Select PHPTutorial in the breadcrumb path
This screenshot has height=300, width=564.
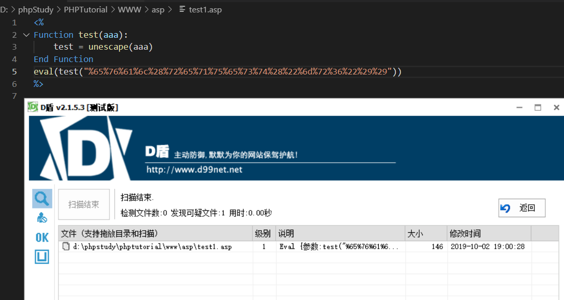point(85,10)
